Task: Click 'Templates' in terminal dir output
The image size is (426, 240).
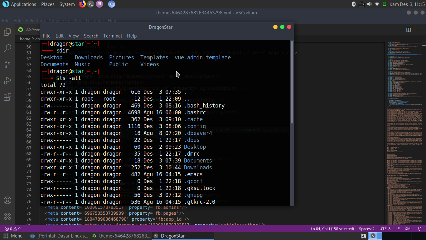Action: (154, 57)
